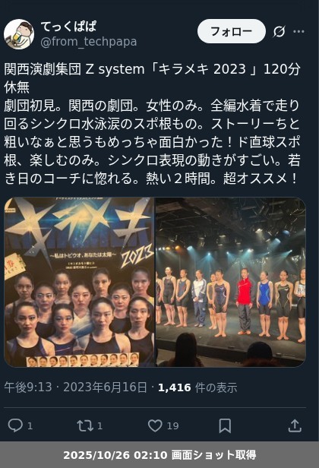Click the reply speech bubble icon
The height and width of the screenshot is (468, 319).
click(15, 425)
